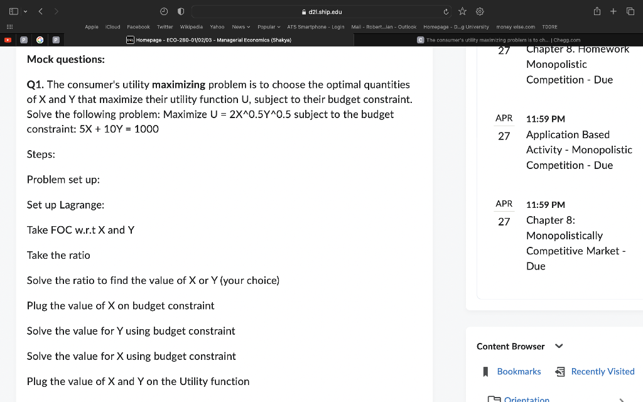Expand the Popular dropdown
This screenshot has height=402, width=643.
268,27
